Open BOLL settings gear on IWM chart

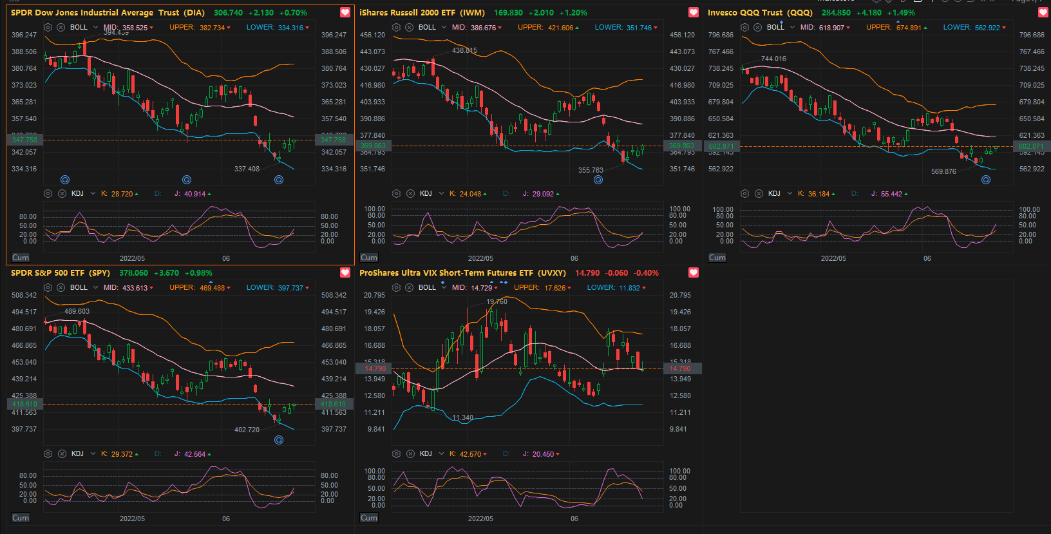(396, 28)
